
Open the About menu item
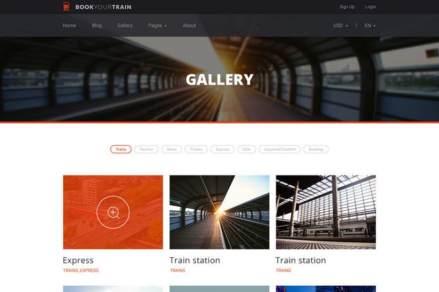(x=189, y=26)
